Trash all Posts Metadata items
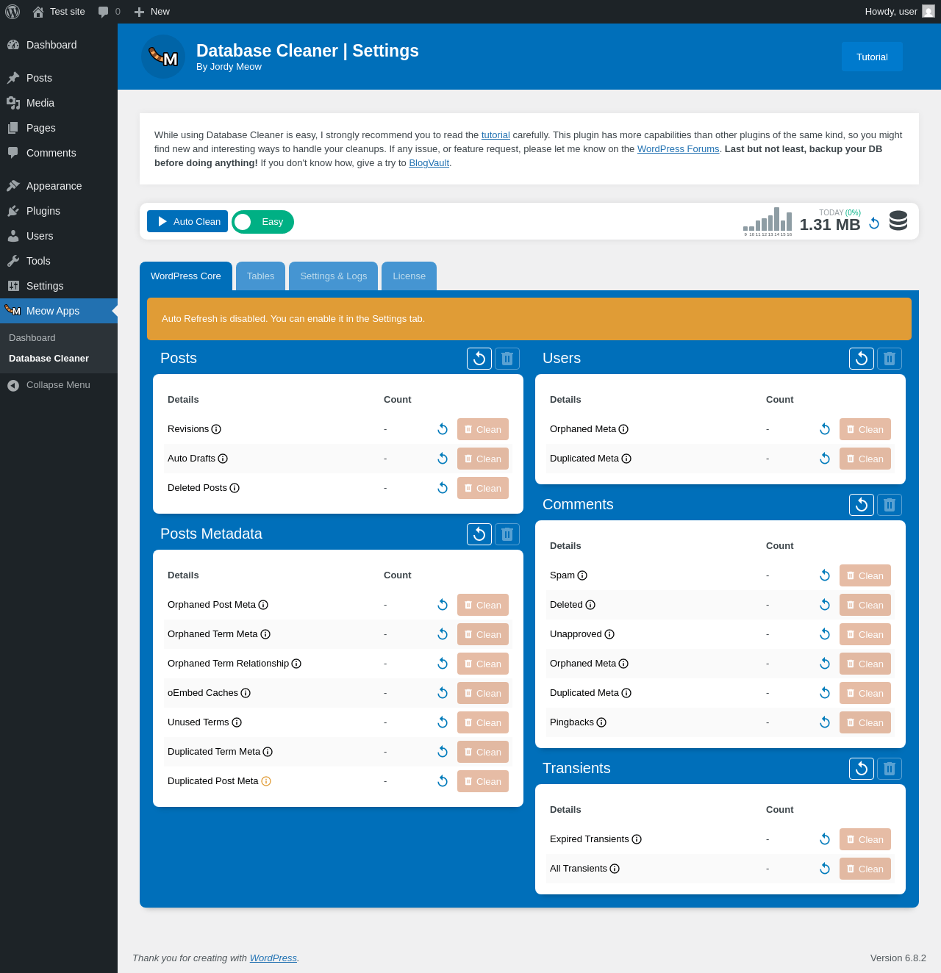Image resolution: width=941 pixels, height=973 pixels. tap(507, 534)
